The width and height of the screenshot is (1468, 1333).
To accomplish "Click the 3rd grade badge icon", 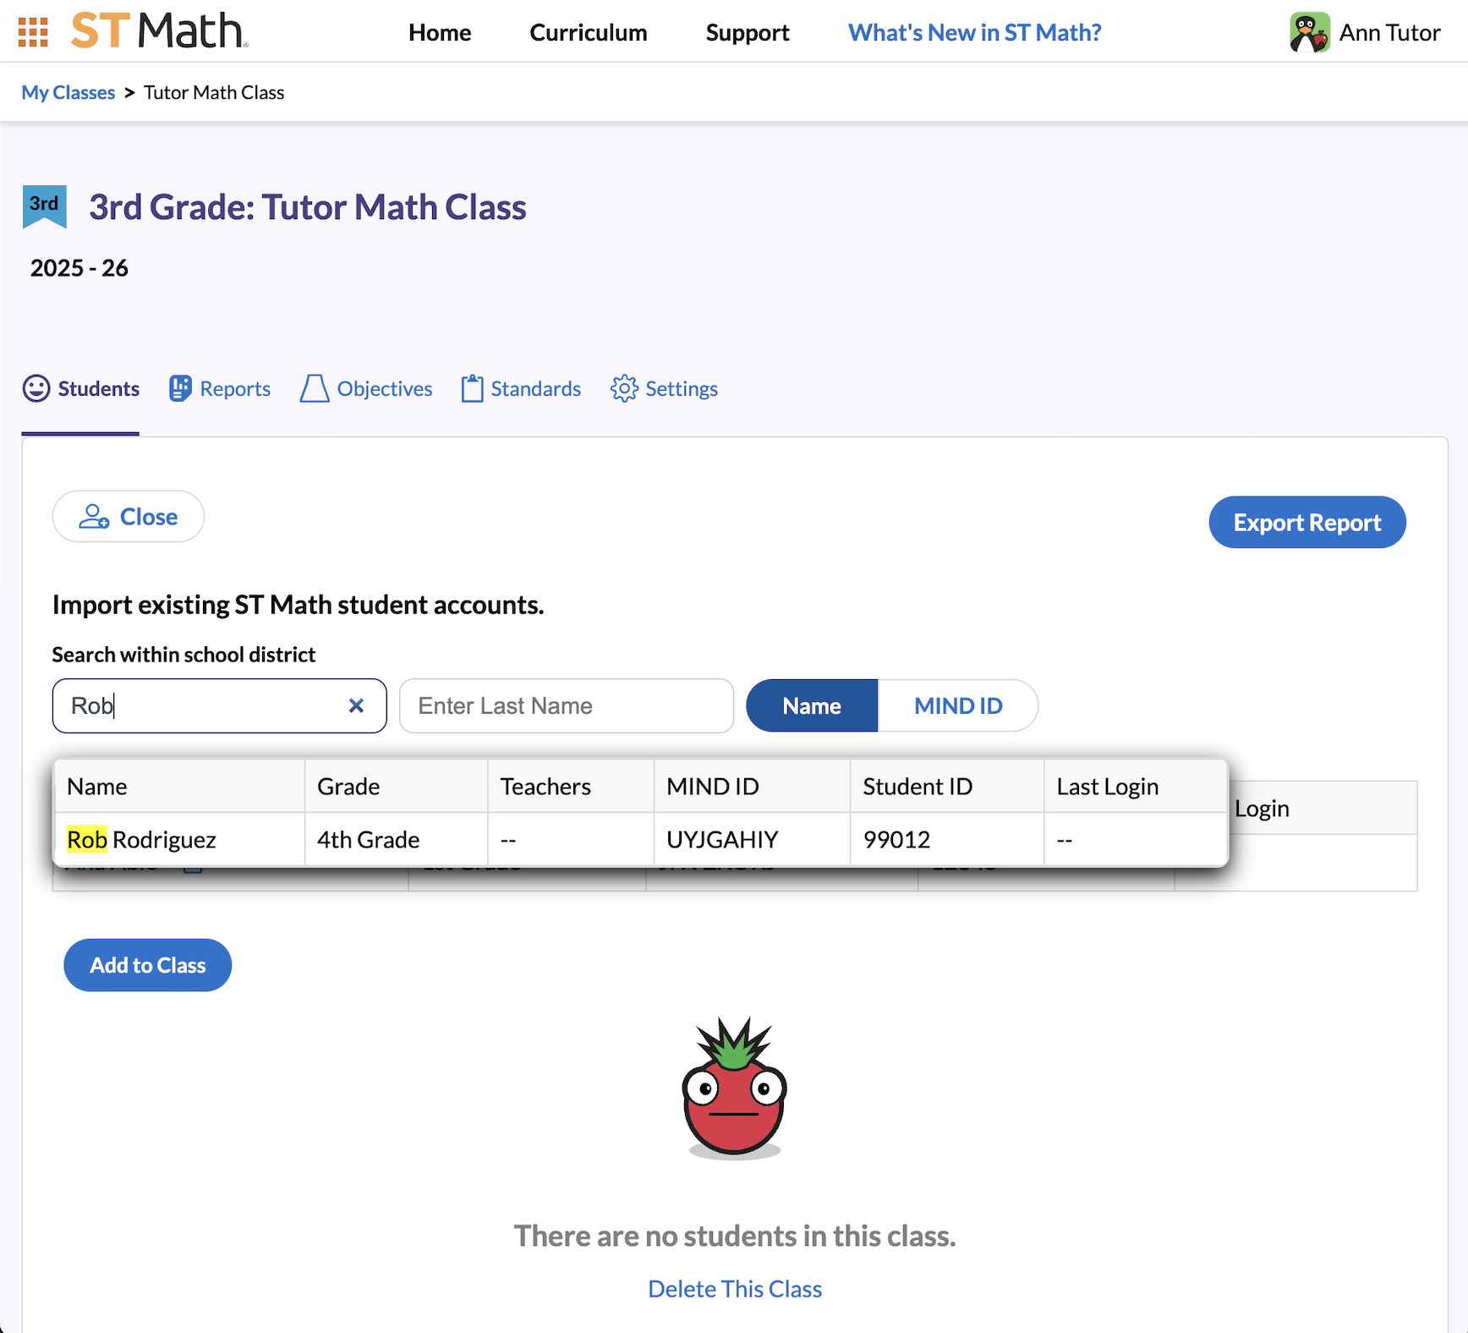I will click(44, 206).
